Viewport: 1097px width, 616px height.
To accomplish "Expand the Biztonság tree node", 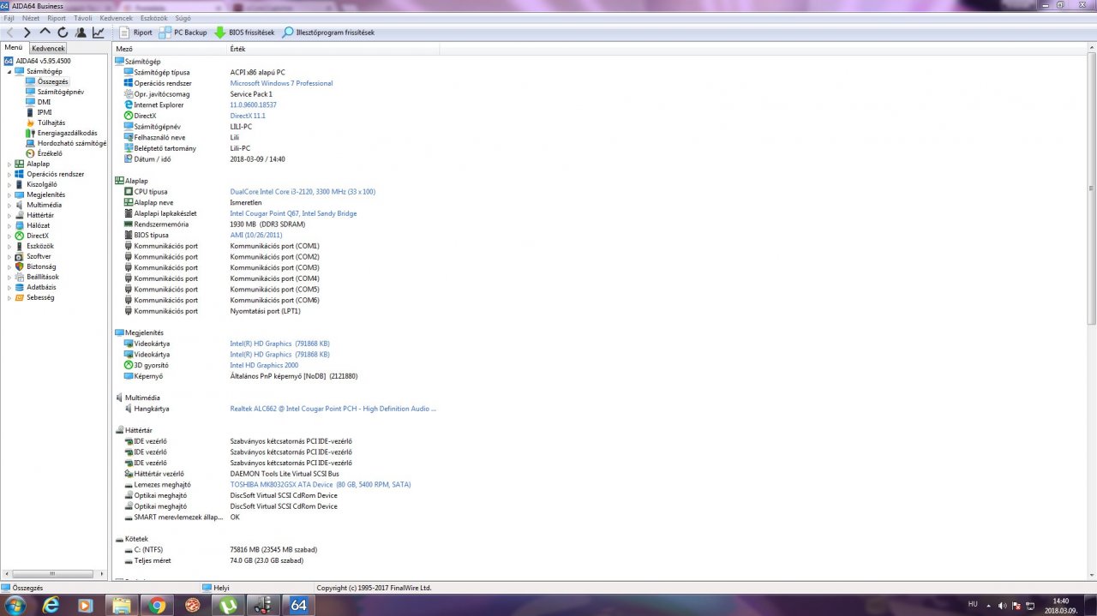I will click(9, 266).
